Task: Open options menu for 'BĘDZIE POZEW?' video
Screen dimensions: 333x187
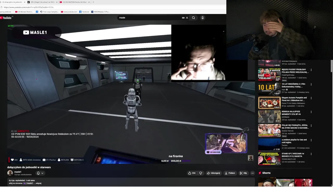Action: click(311, 70)
